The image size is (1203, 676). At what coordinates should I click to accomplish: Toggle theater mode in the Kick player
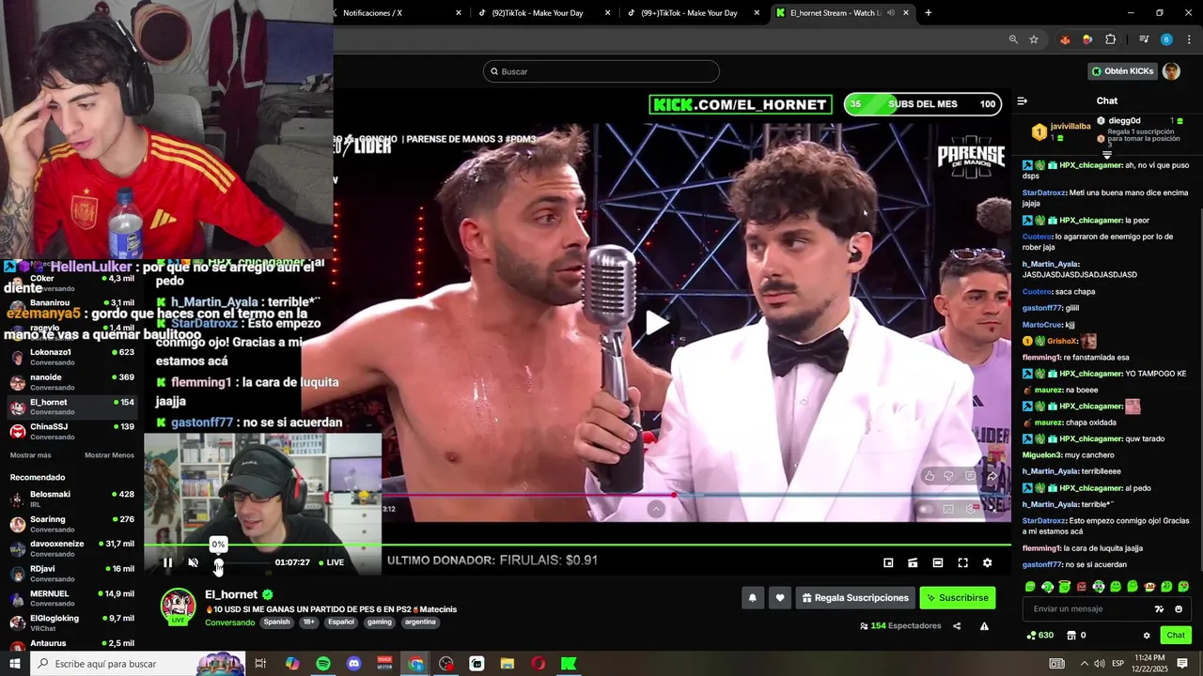[938, 562]
